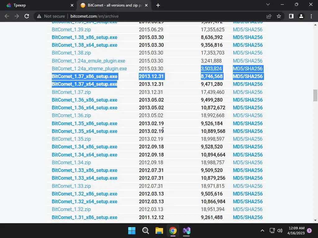Open MD5/SHA256 for BitComet_1.39.zip
The height and width of the screenshot is (238, 318).
click(248, 29)
